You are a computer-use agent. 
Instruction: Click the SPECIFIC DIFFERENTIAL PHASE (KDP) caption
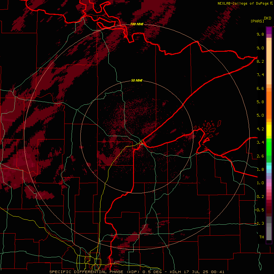(95, 272)
